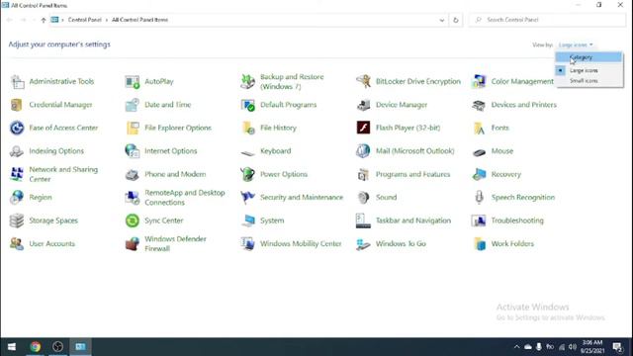The image size is (633, 356).
Task: Open BitLocker Drive Encryption icon
Action: point(363,81)
